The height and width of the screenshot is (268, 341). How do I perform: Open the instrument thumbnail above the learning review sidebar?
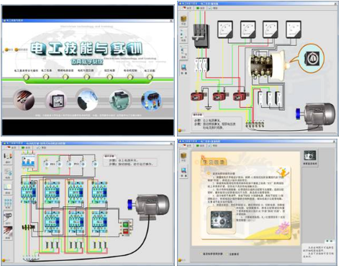[310, 158]
